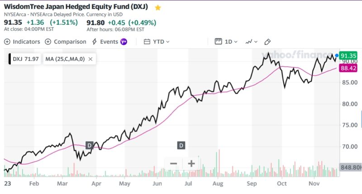Zoom in with the plus button
362x194 pixels.
(191, 164)
